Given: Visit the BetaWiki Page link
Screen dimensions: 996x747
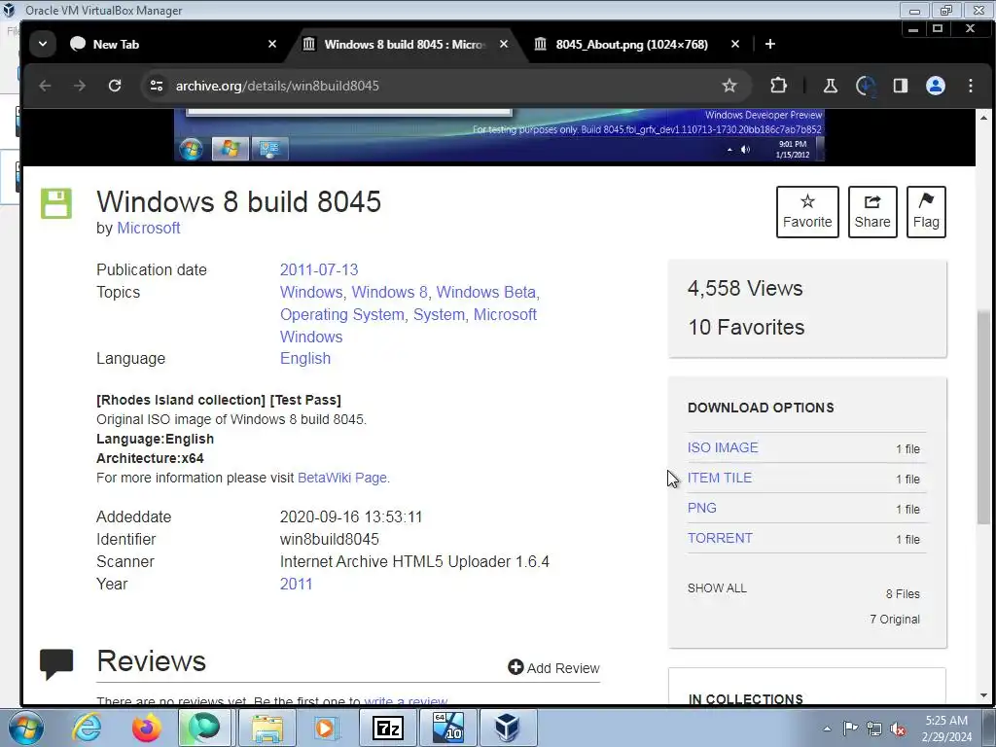Looking at the screenshot, I should pos(342,478).
